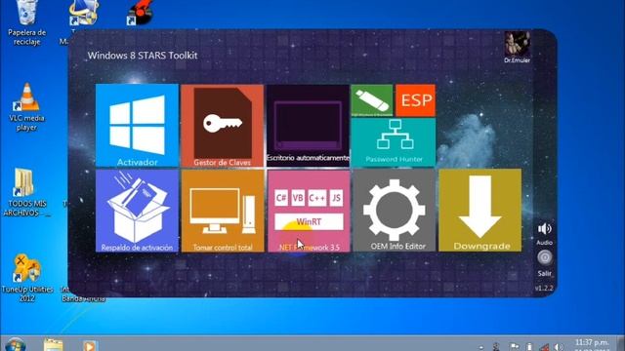This screenshot has width=625, height=351.
Task: Open the Downgrade tile
Action: tap(479, 211)
